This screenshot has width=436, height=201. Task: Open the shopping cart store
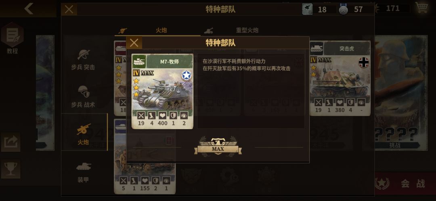click(421, 8)
